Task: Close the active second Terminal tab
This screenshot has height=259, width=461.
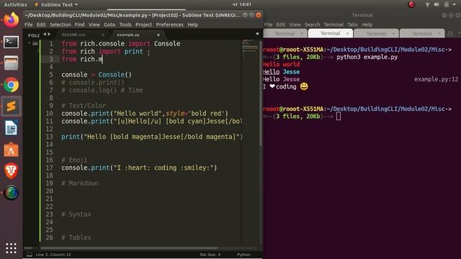Action: pos(347,34)
